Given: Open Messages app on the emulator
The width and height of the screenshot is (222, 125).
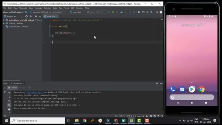Looking at the screenshot, I should click(182, 90).
